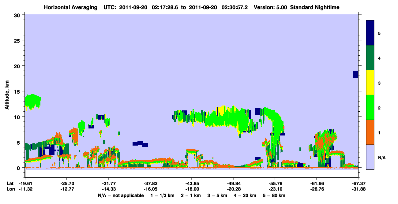
Task: Click the green cloud layer near 13 km altitude
Action: click(32, 102)
